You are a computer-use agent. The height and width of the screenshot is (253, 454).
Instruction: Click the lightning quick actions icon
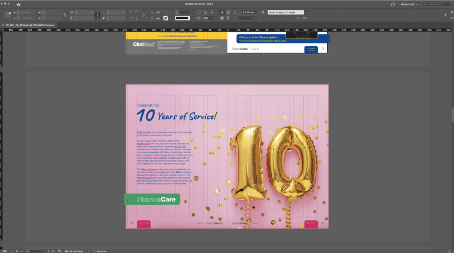(445, 15)
